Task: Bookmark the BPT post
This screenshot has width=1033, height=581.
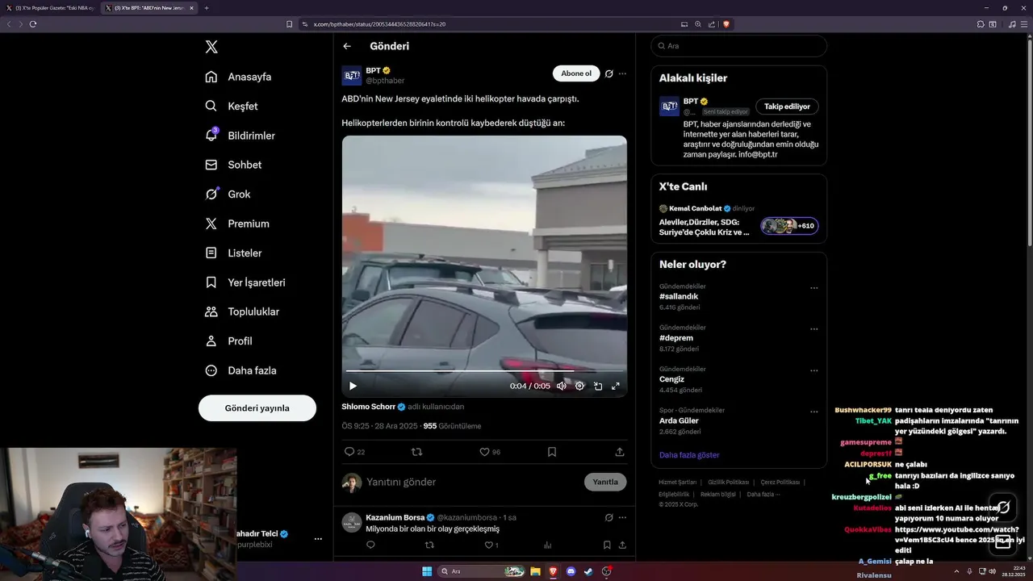Action: coord(552,452)
